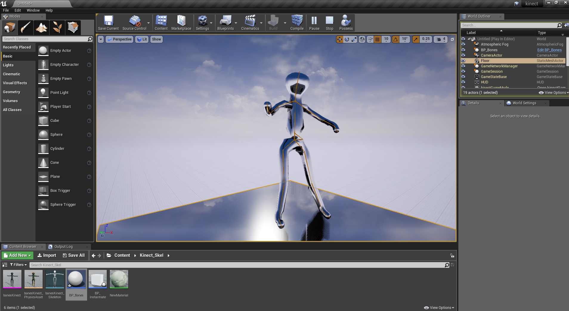The width and height of the screenshot is (569, 311).
Task: Click Import button in Content Browser
Action: (47, 255)
